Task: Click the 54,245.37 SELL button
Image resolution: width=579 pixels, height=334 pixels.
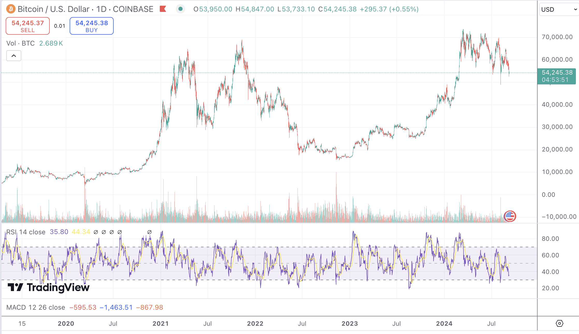Action: pos(28,26)
